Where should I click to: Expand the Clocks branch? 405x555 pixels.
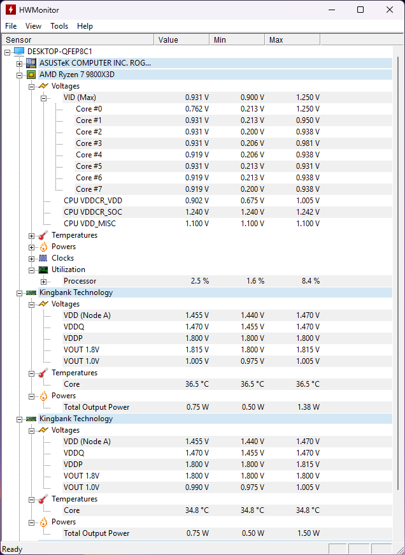click(x=31, y=259)
